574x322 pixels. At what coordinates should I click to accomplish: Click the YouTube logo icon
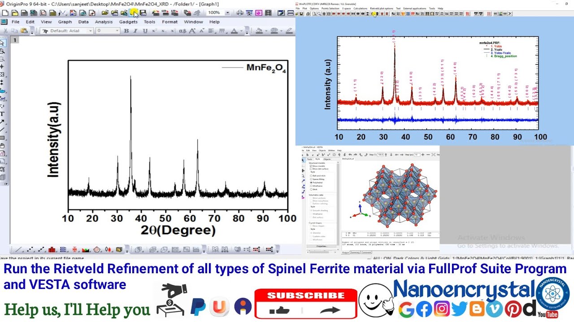point(548,314)
